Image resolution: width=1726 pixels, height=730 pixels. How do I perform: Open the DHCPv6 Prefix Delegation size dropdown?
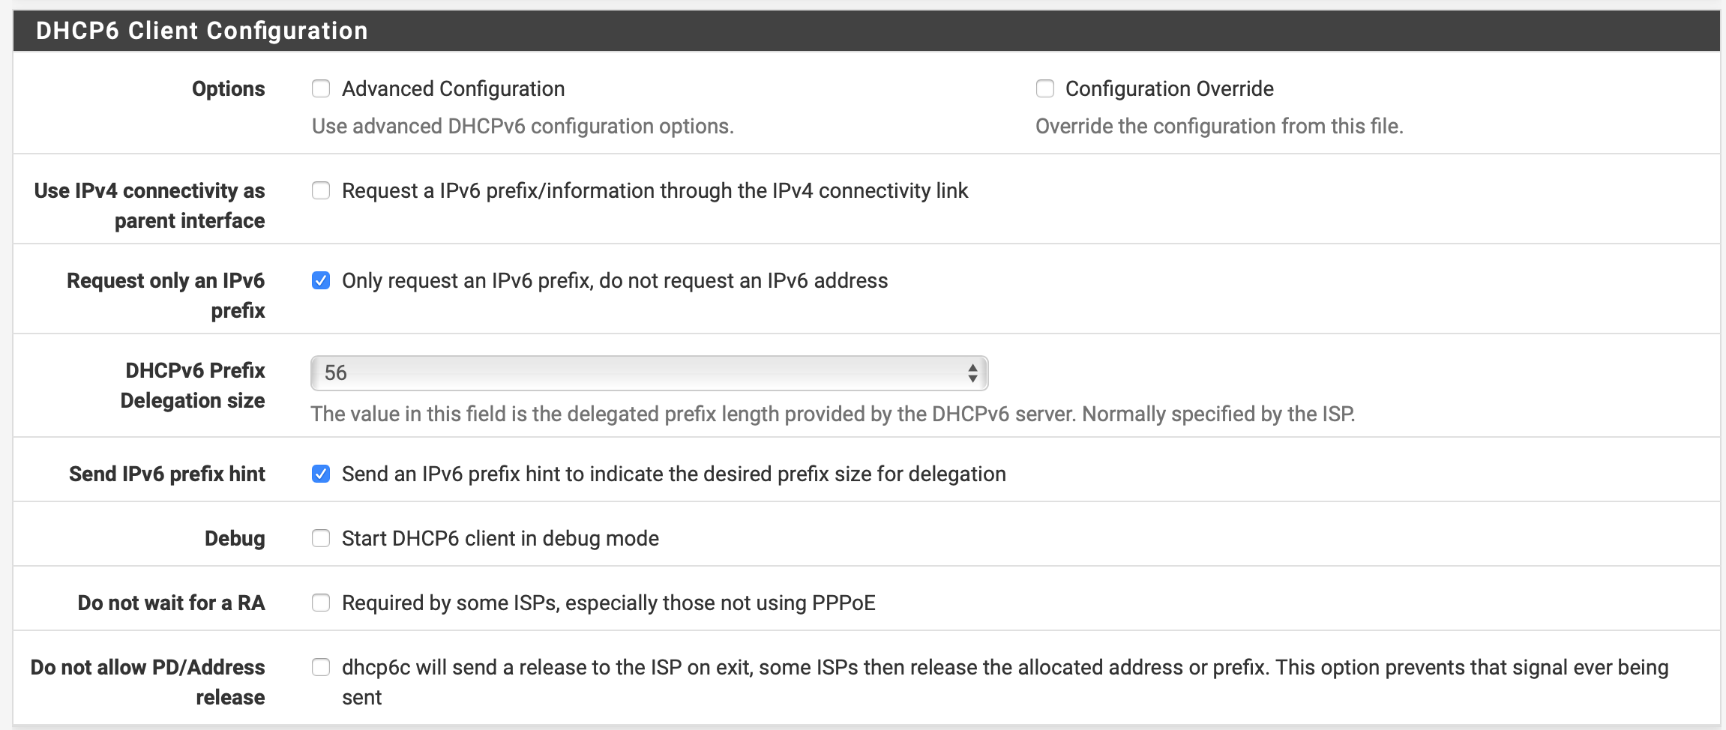[649, 373]
